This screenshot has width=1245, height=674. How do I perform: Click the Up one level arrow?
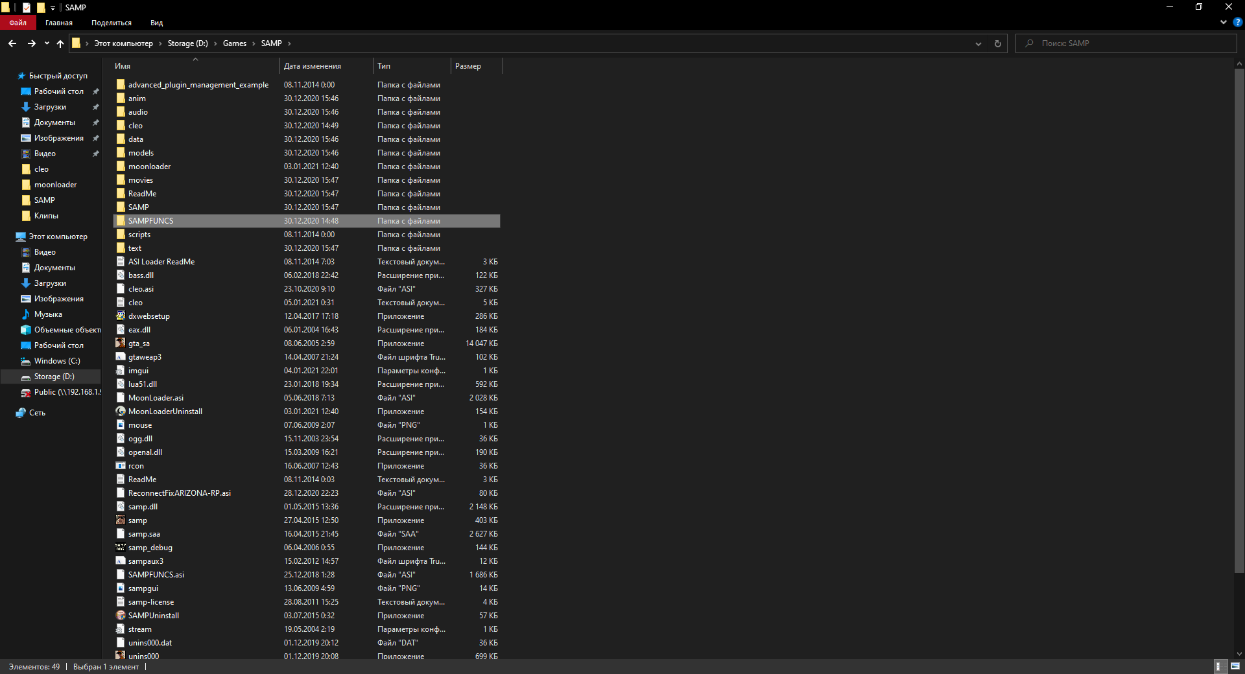(60, 43)
